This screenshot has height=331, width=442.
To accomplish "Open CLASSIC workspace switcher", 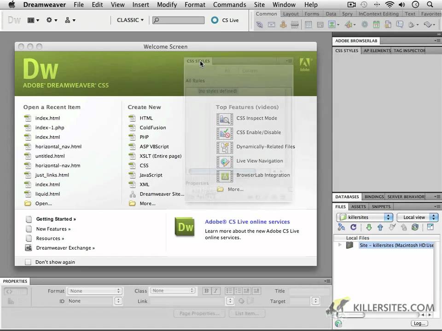I will click(130, 20).
